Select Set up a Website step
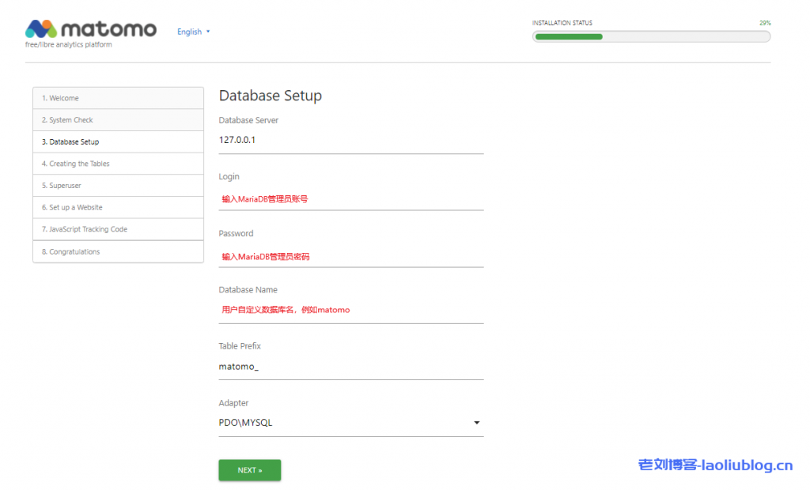 pyautogui.click(x=118, y=207)
